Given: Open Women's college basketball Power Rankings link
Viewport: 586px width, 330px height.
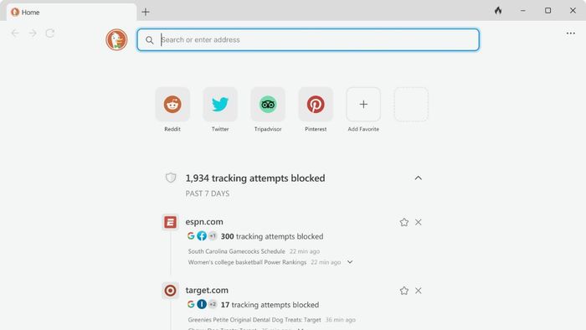Looking at the screenshot, I should (x=248, y=262).
